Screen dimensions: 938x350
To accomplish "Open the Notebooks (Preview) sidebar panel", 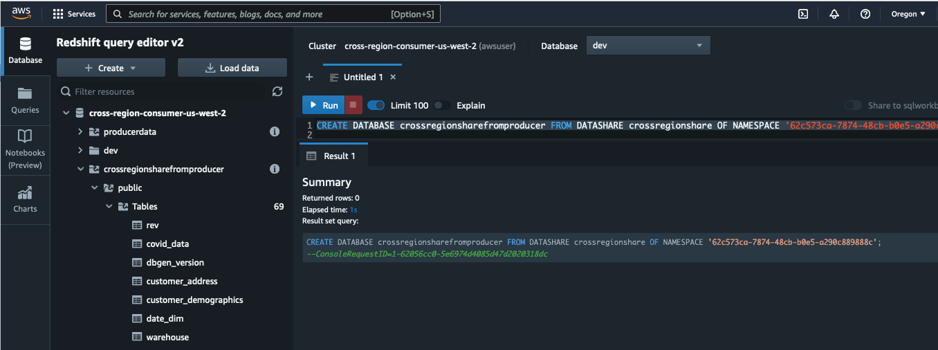I will 26,149.
